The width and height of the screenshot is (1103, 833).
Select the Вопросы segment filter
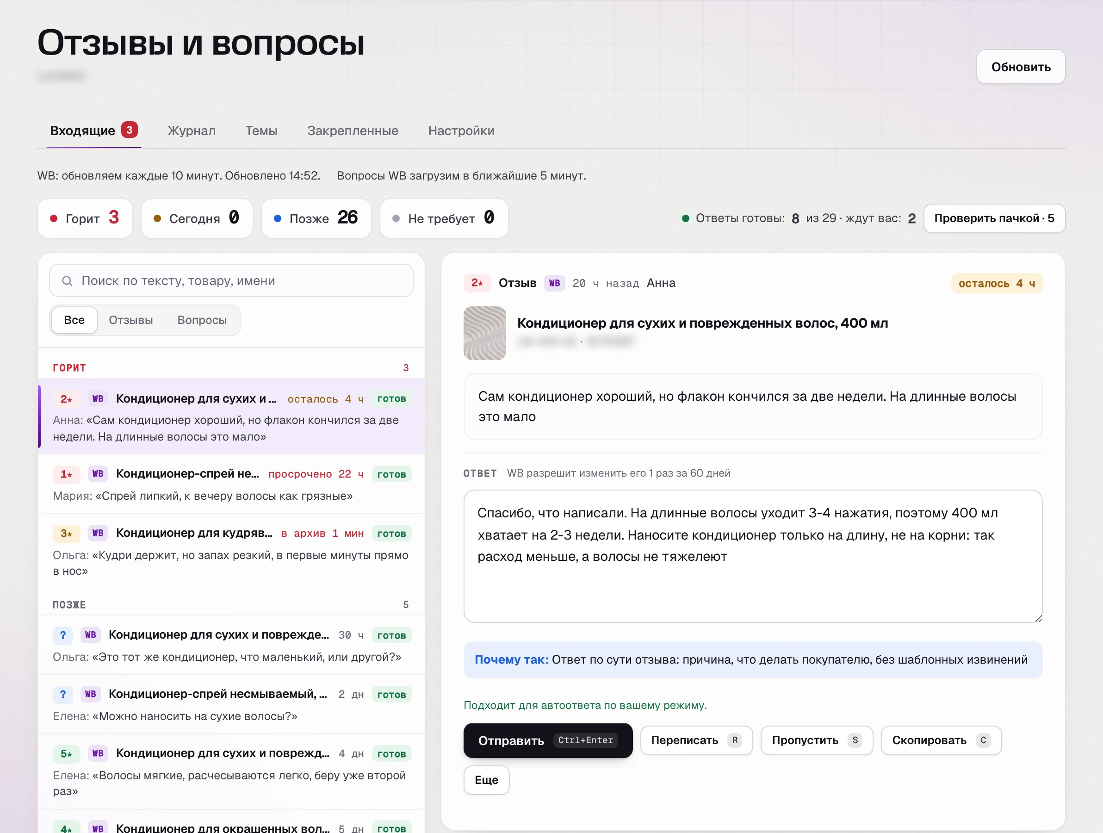pyautogui.click(x=202, y=320)
